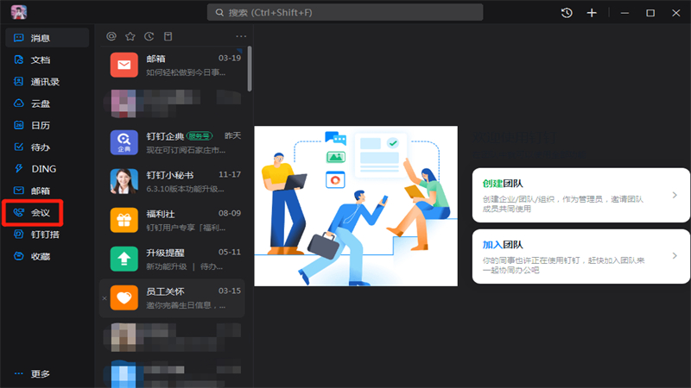Open the three-dots menu above chat list
Viewport: 691px width, 388px height.
coord(241,36)
